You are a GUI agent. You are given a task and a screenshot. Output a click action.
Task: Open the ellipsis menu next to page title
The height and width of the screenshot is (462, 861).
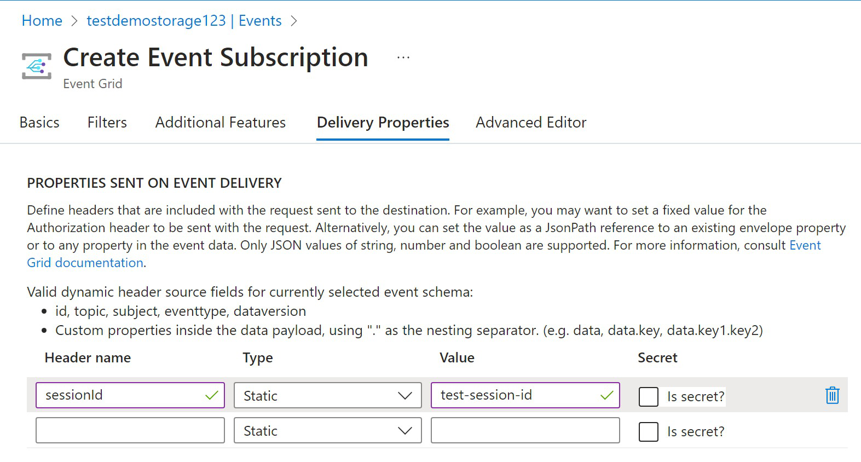pos(403,56)
